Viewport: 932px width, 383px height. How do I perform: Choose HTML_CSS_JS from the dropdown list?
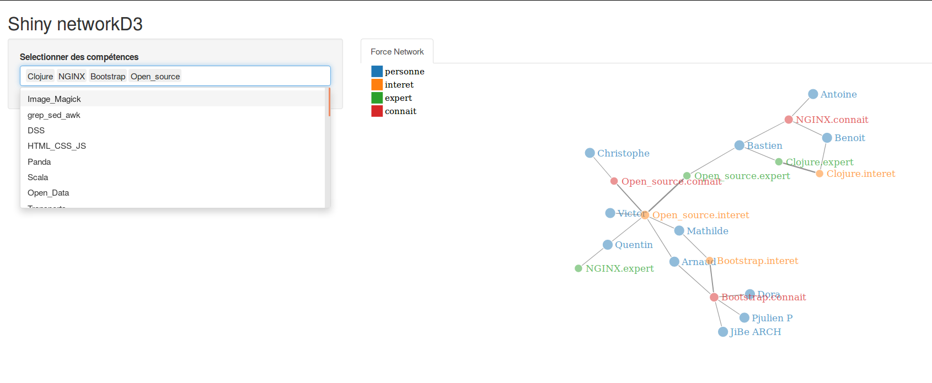pyautogui.click(x=173, y=146)
